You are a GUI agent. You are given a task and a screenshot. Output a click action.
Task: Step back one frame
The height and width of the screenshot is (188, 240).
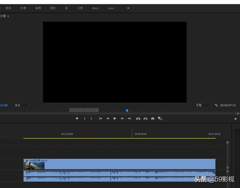[x=108, y=119]
